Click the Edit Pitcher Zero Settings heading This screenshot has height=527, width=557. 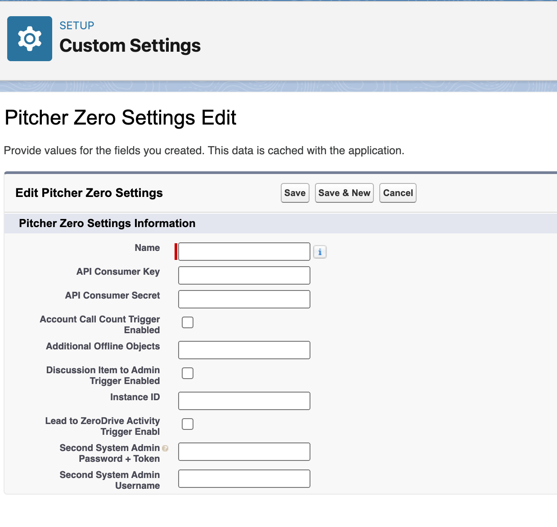click(89, 193)
